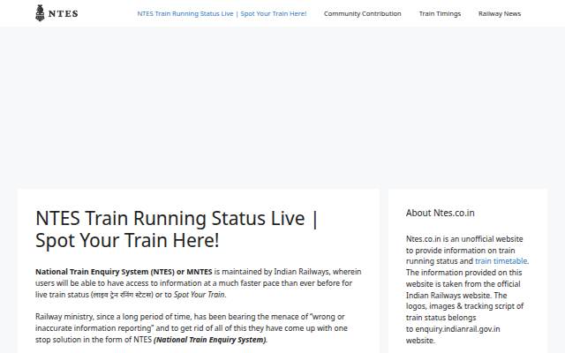The width and height of the screenshot is (565, 353).
Task: Click the NTES site title text
Action: tap(63, 14)
